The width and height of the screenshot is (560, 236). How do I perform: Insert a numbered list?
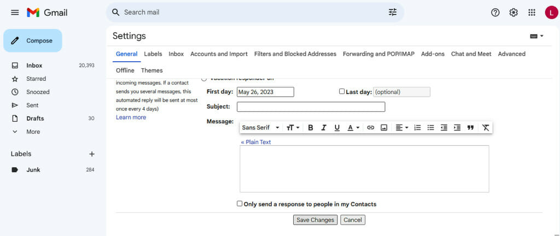coord(417,128)
